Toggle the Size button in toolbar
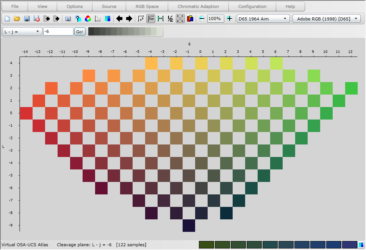 click(151, 19)
